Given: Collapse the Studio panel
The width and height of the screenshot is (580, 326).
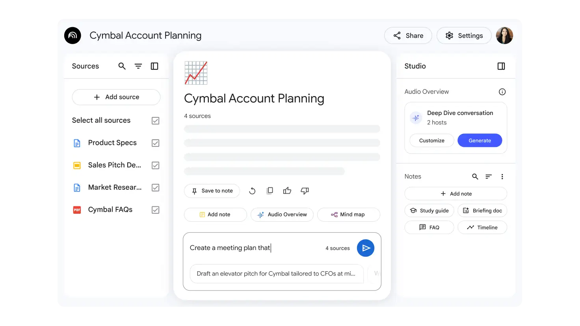Looking at the screenshot, I should 501,66.
